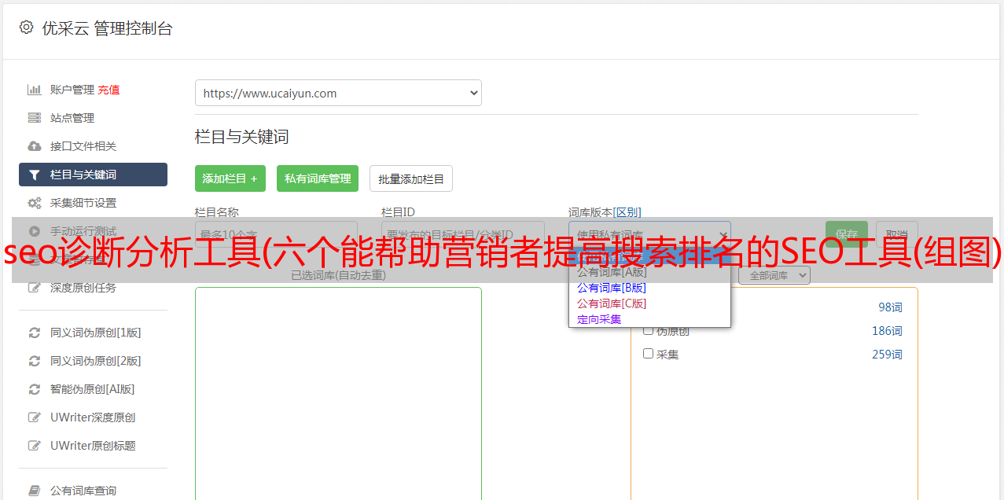Click the green 添加栏目 + button

[230, 178]
